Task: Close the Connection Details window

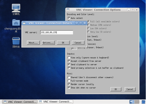Action: (85, 23)
